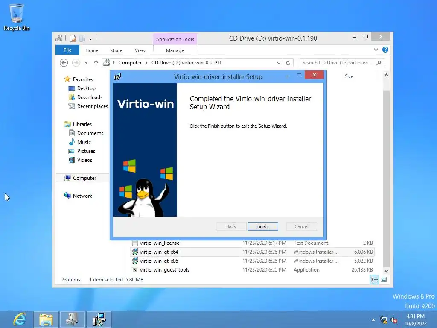
Task: Click the virtio-win-gt-x86 file icon
Action: (135, 261)
